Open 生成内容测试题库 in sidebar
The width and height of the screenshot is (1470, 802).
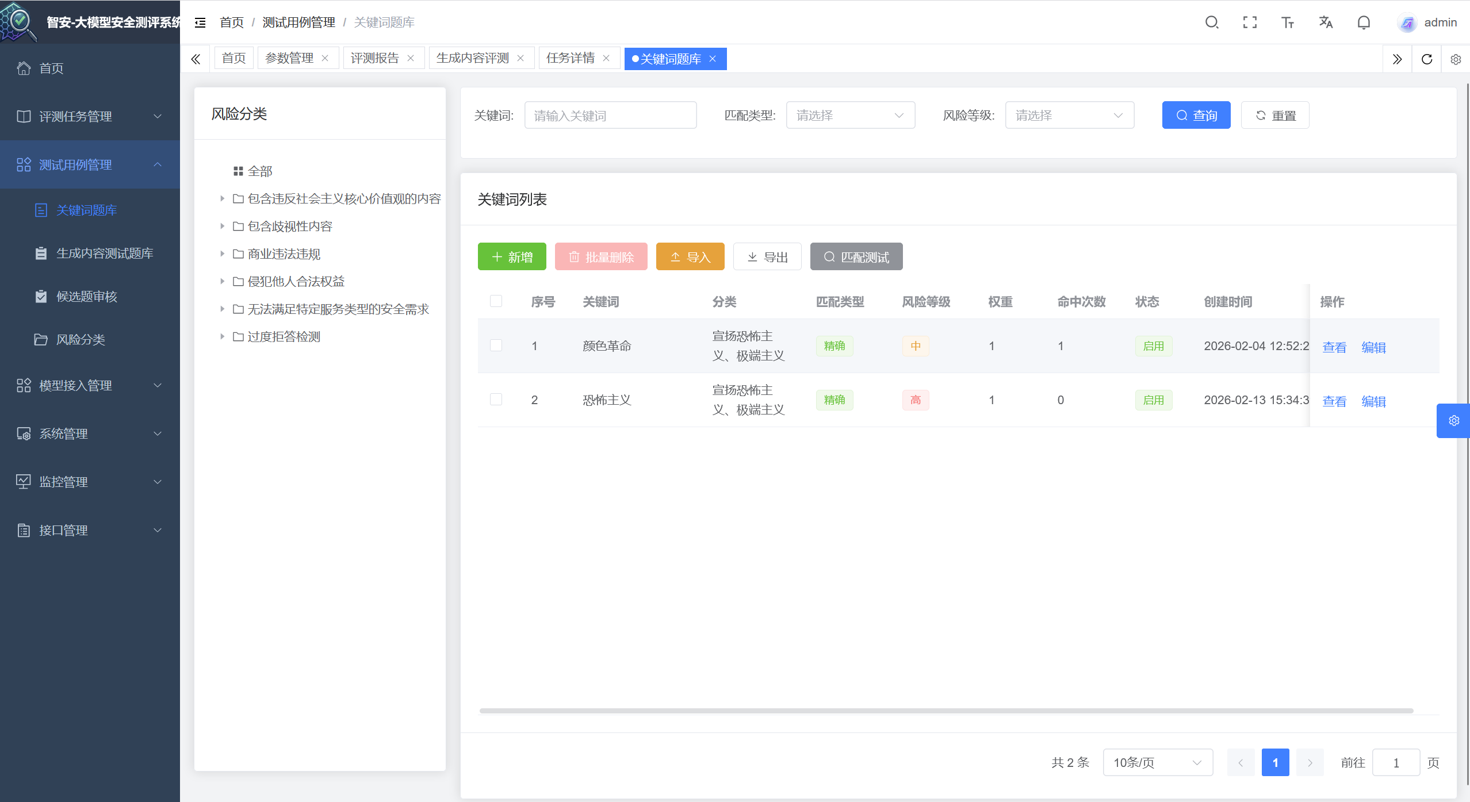click(x=90, y=253)
